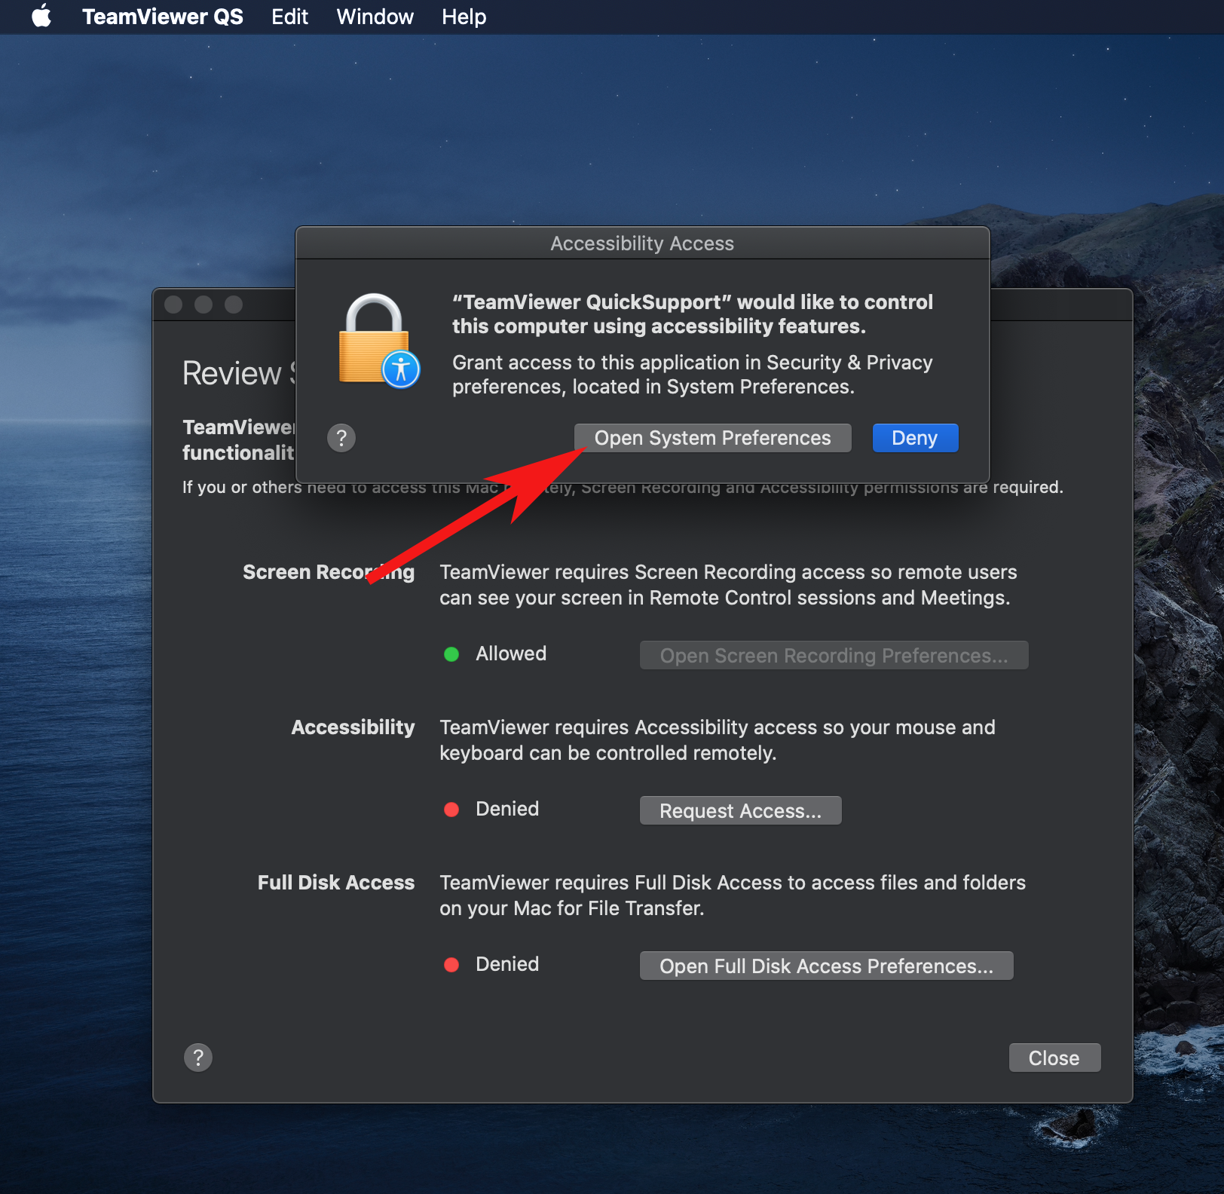Viewport: 1224px width, 1194px height.
Task: Click the lock accessibility icon in dialog
Action: 378,341
